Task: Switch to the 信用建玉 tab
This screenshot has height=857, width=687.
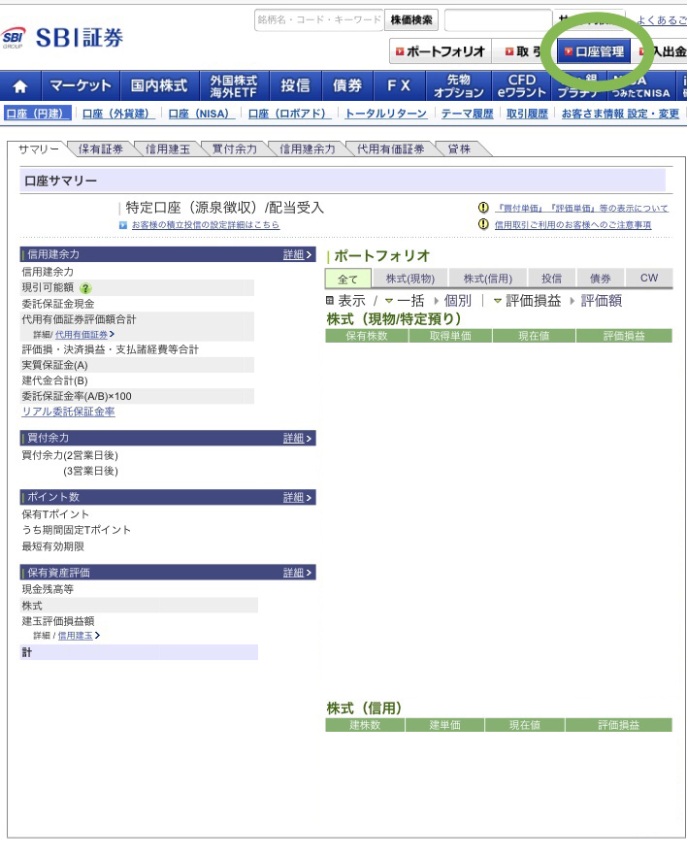Action: pyautogui.click(x=168, y=149)
